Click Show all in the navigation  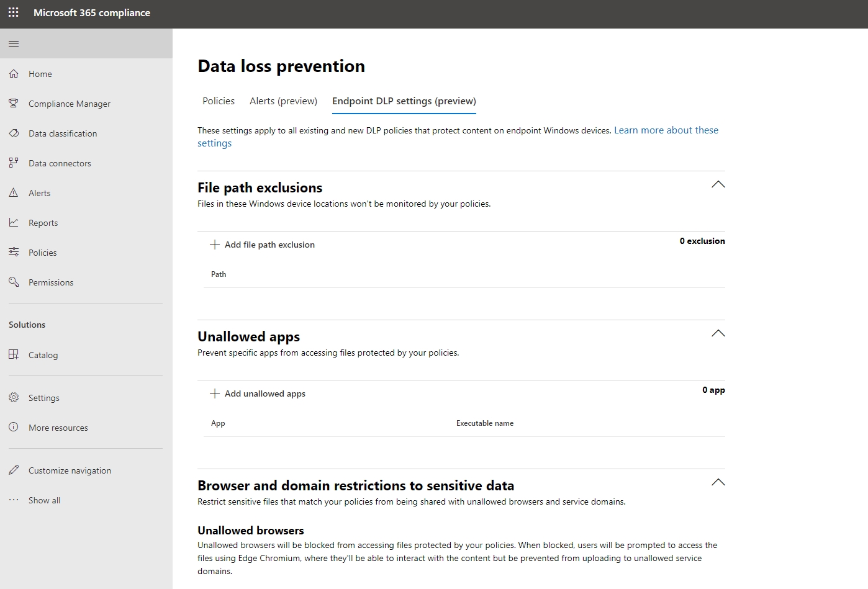coord(43,500)
